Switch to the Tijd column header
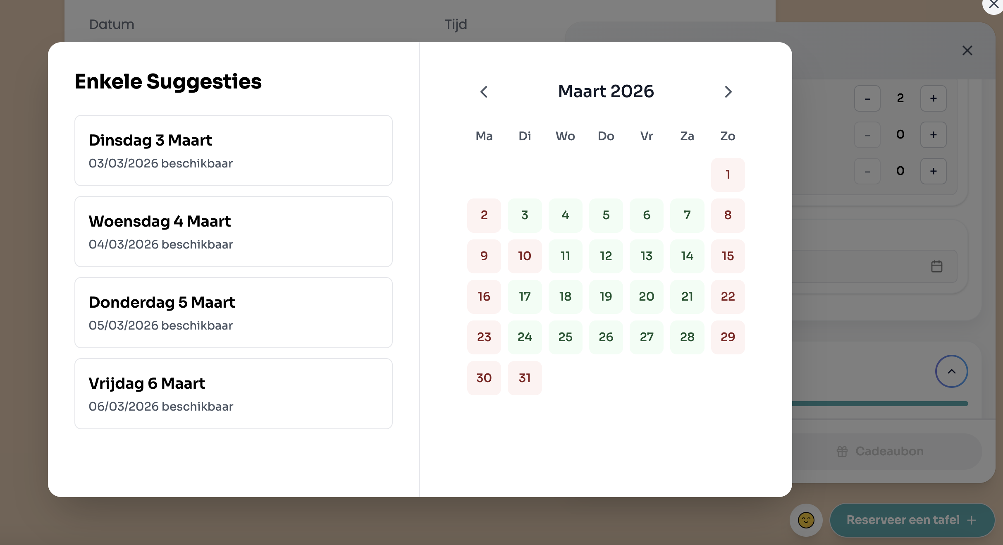Viewport: 1003px width, 545px height. 455,24
